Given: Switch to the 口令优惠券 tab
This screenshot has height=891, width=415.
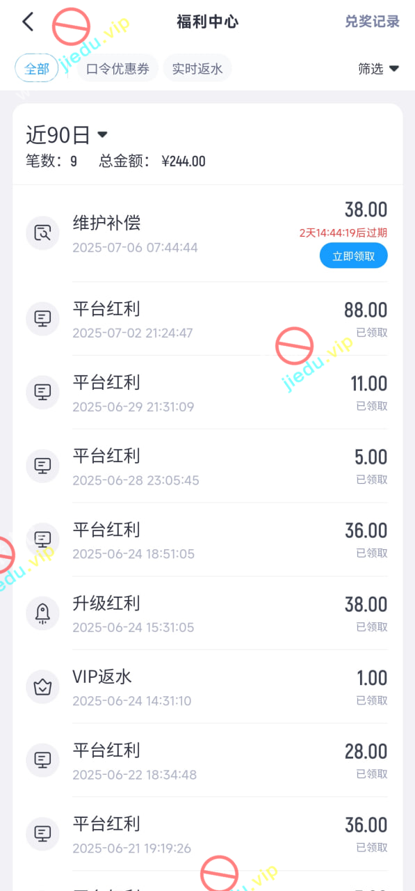Looking at the screenshot, I should (x=117, y=69).
